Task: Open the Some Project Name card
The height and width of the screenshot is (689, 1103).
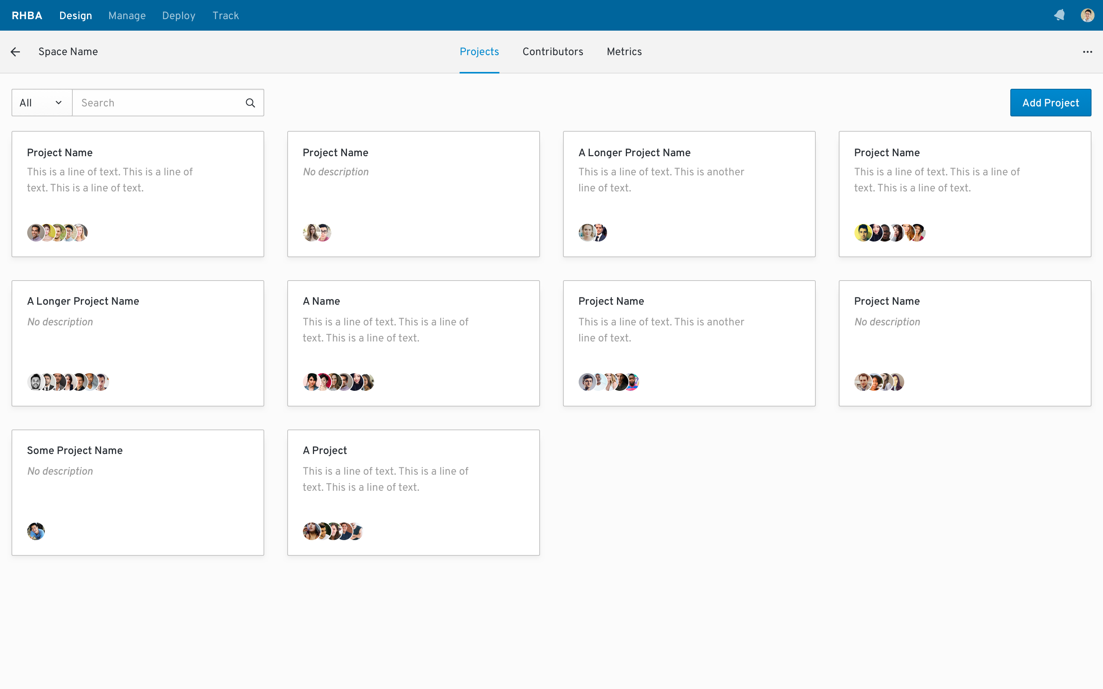Action: click(x=137, y=492)
